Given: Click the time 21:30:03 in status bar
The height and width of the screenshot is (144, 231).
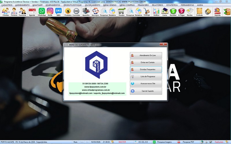Looking at the screenshot, I should [106, 142].
